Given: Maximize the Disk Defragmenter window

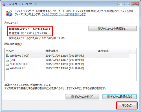Looking at the screenshot, I should (x=128, y=4).
